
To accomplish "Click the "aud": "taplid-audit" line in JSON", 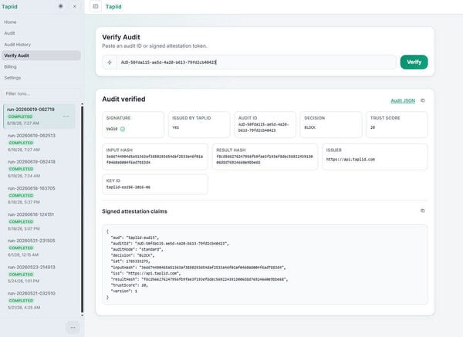I will pos(135,238).
